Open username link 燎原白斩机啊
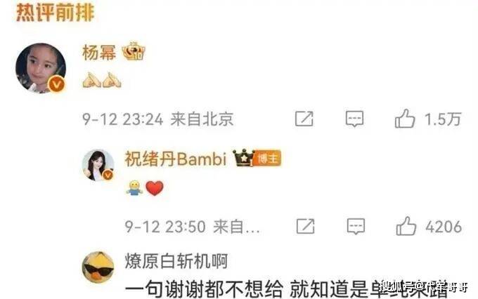Screen dimensions: 478x299 click(x=176, y=261)
